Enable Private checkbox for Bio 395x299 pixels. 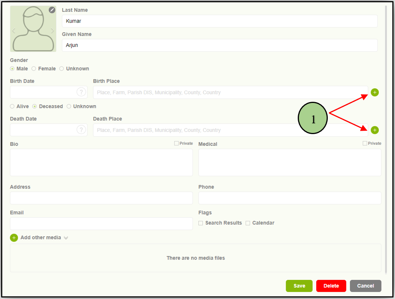coord(176,143)
